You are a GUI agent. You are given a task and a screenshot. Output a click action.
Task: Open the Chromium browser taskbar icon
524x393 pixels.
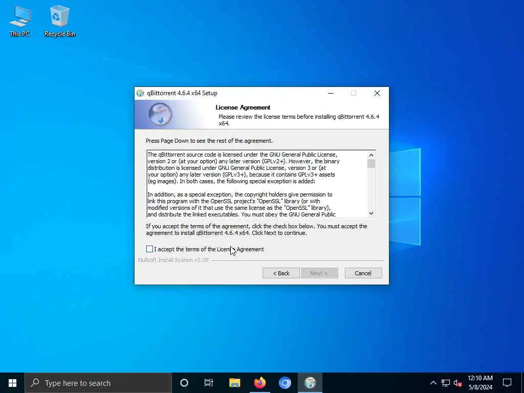pyautogui.click(x=285, y=383)
